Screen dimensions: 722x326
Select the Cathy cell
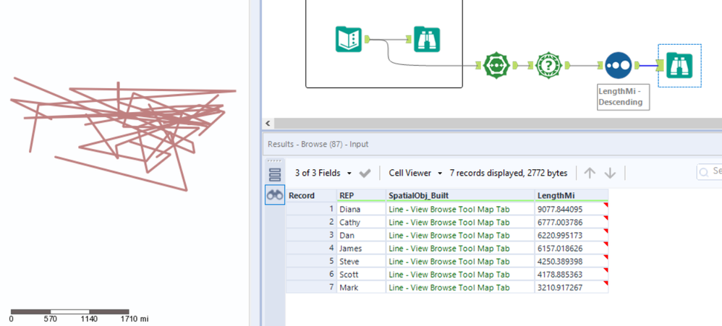[x=362, y=222]
